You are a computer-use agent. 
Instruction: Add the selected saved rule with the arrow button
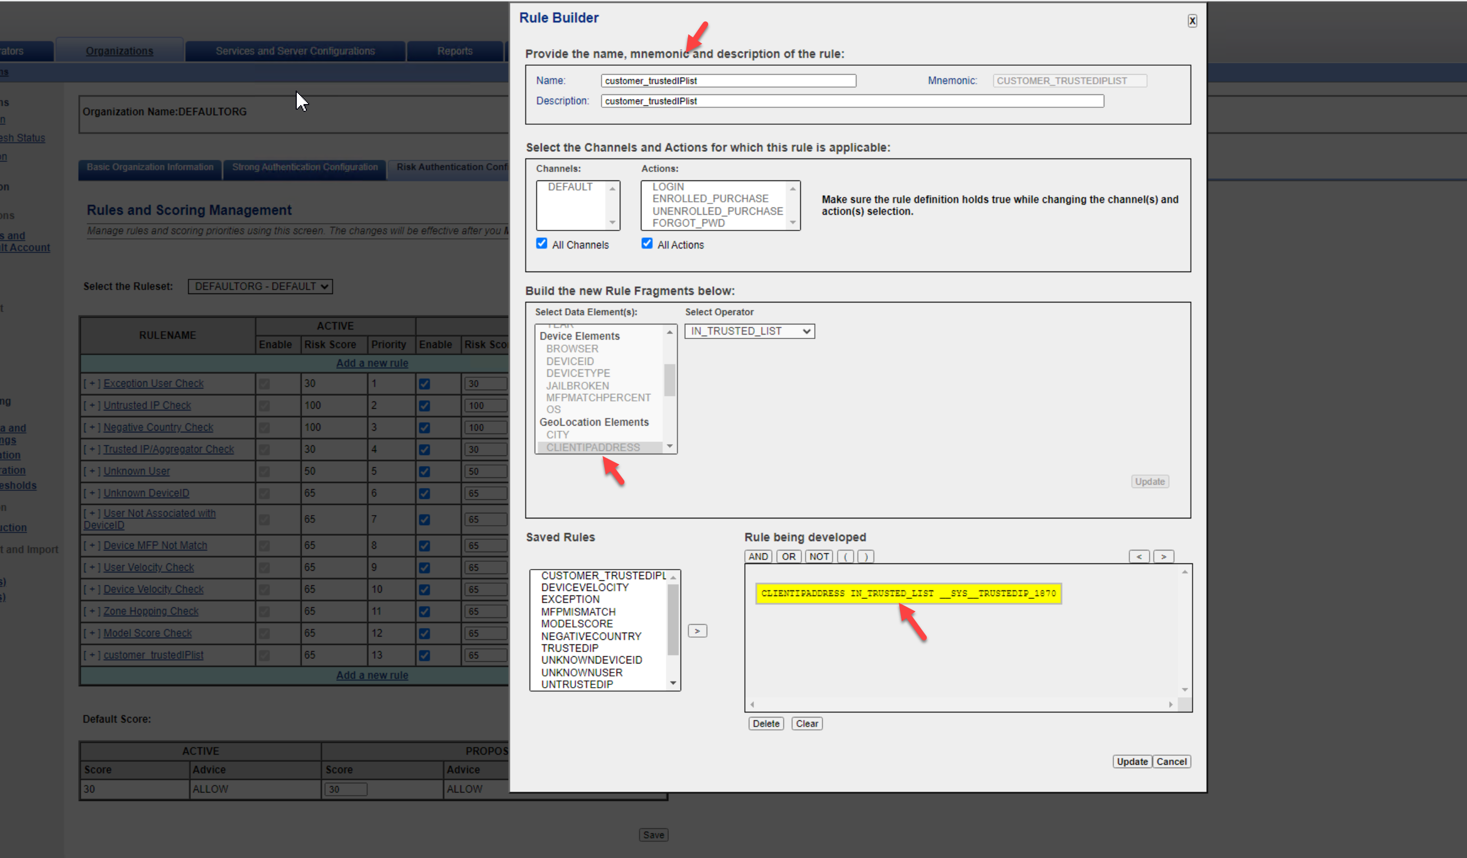(x=697, y=631)
